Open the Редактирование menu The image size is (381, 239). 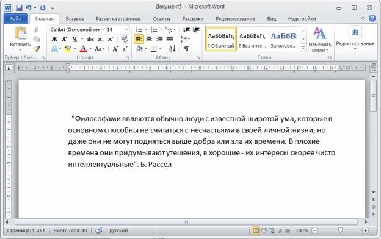[355, 39]
